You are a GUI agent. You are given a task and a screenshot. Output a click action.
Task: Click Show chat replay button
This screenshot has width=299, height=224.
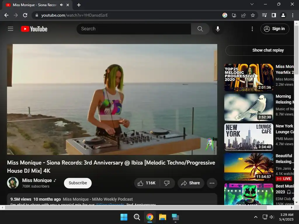click(260, 50)
